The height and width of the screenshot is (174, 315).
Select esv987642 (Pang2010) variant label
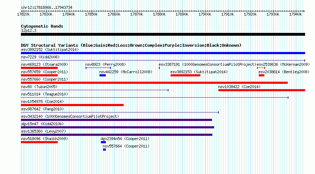pos(42,109)
